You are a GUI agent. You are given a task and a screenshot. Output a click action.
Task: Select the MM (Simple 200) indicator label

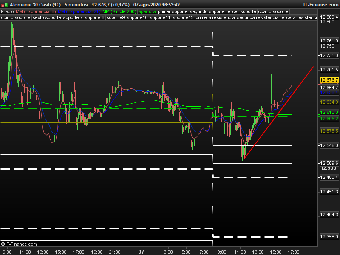click(x=119, y=11)
